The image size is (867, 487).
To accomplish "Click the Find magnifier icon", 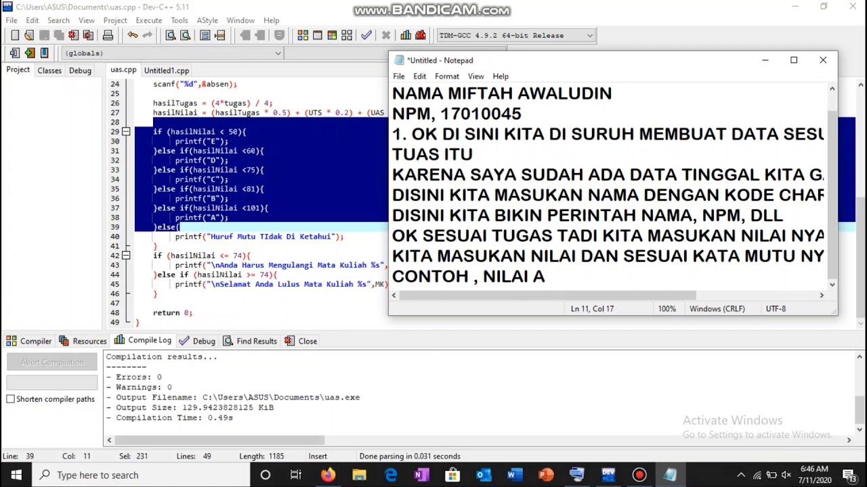I will [171, 35].
